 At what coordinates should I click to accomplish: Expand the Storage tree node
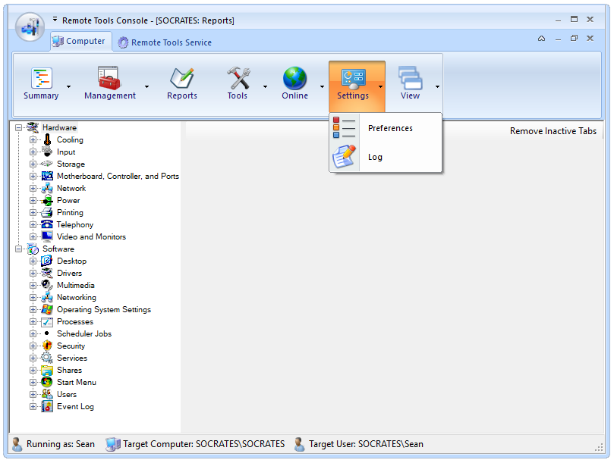[x=33, y=164]
